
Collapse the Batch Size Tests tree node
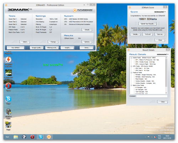coord(131,86)
